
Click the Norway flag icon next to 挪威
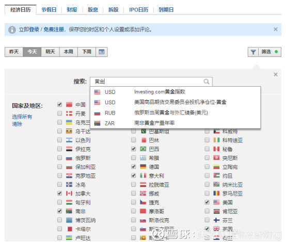pos(143,193)
